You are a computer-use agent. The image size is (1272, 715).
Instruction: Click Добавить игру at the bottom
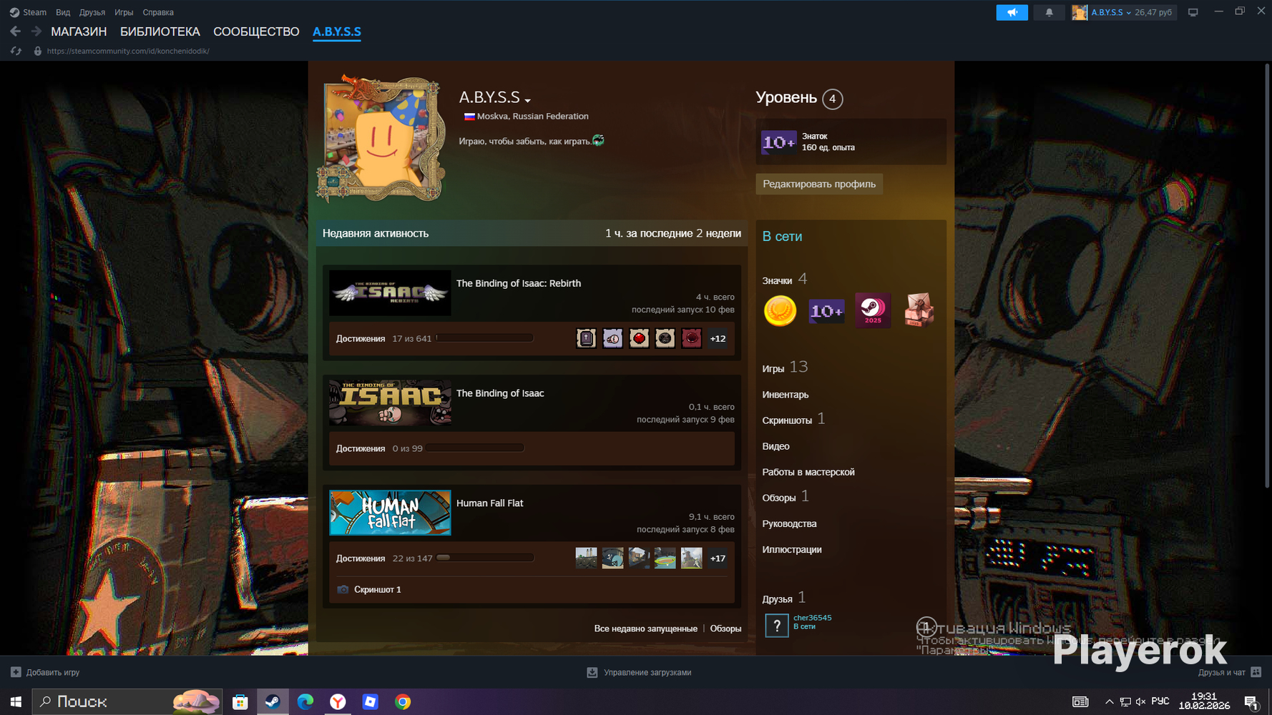[45, 672]
